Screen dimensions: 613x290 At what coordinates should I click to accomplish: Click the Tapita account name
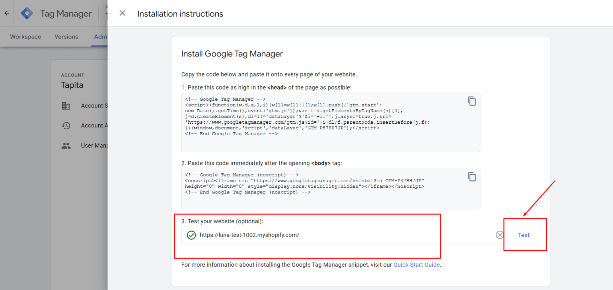point(72,85)
